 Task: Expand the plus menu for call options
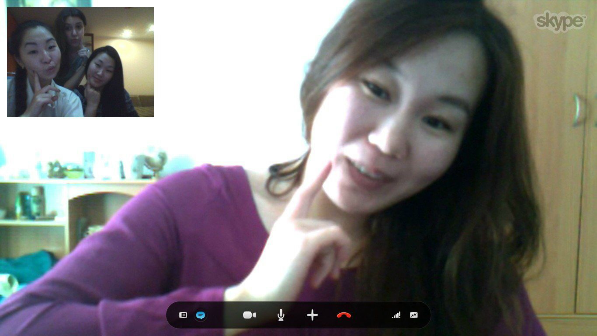pyautogui.click(x=312, y=315)
